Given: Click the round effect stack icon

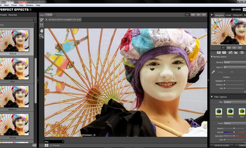Looking at the screenshot, I should [242, 53].
